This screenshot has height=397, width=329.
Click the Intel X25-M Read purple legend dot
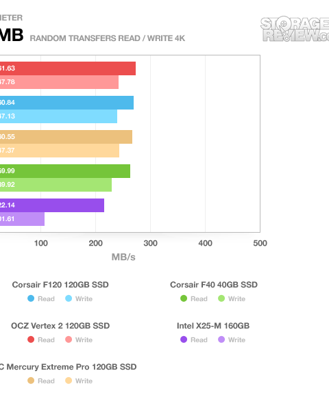[x=184, y=340]
